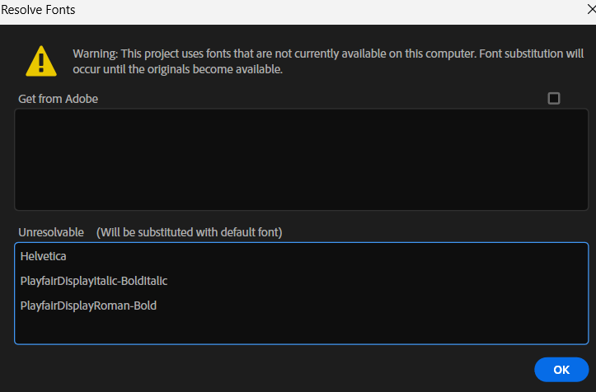Select Helvetica in the Unresolvable list
This screenshot has width=596, height=392.
tap(44, 257)
